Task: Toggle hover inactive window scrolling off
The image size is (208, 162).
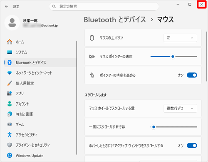Action: point(192,145)
